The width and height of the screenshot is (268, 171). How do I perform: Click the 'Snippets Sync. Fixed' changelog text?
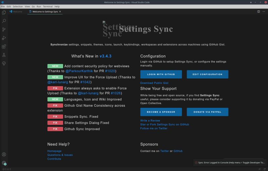[81, 117]
